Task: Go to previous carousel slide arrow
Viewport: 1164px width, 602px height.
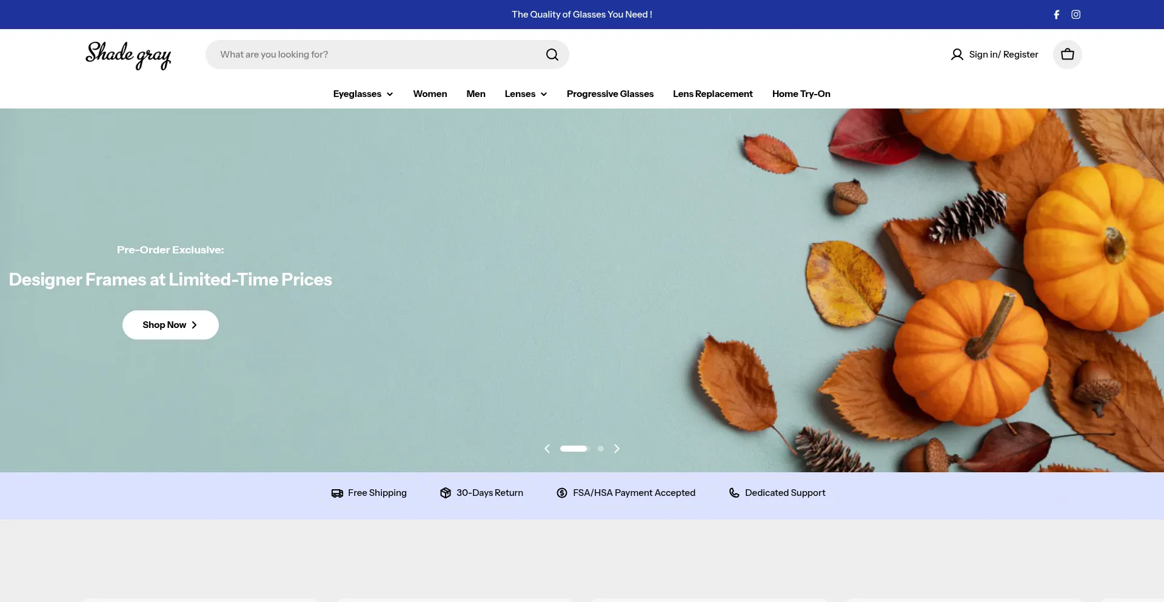Action: pyautogui.click(x=547, y=449)
